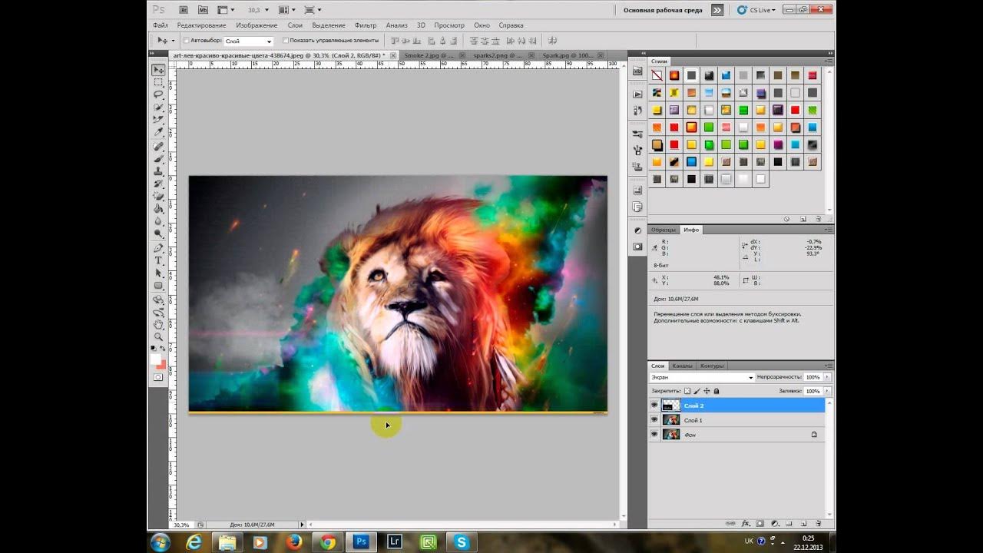983x553 pixels.
Task: Select the Eyedropper tool
Action: pyautogui.click(x=158, y=131)
